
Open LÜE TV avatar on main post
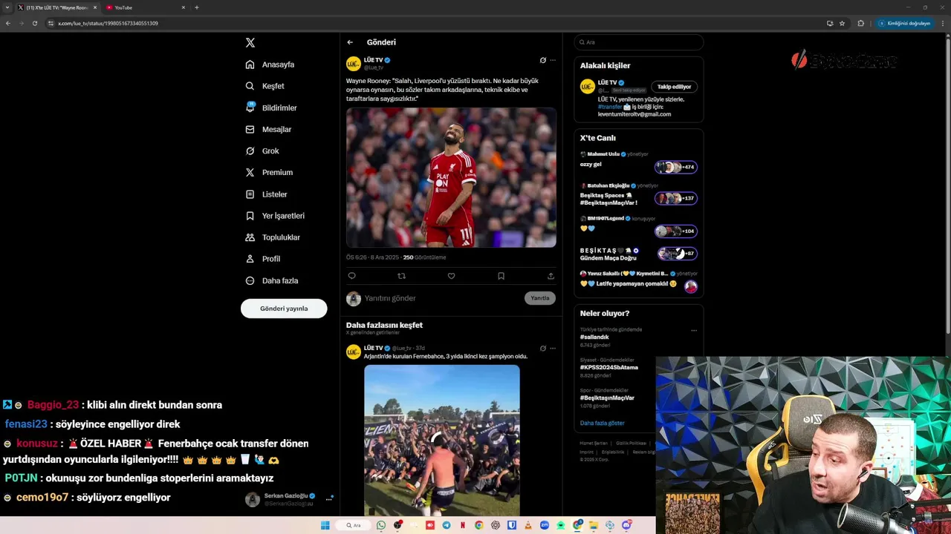(x=354, y=64)
